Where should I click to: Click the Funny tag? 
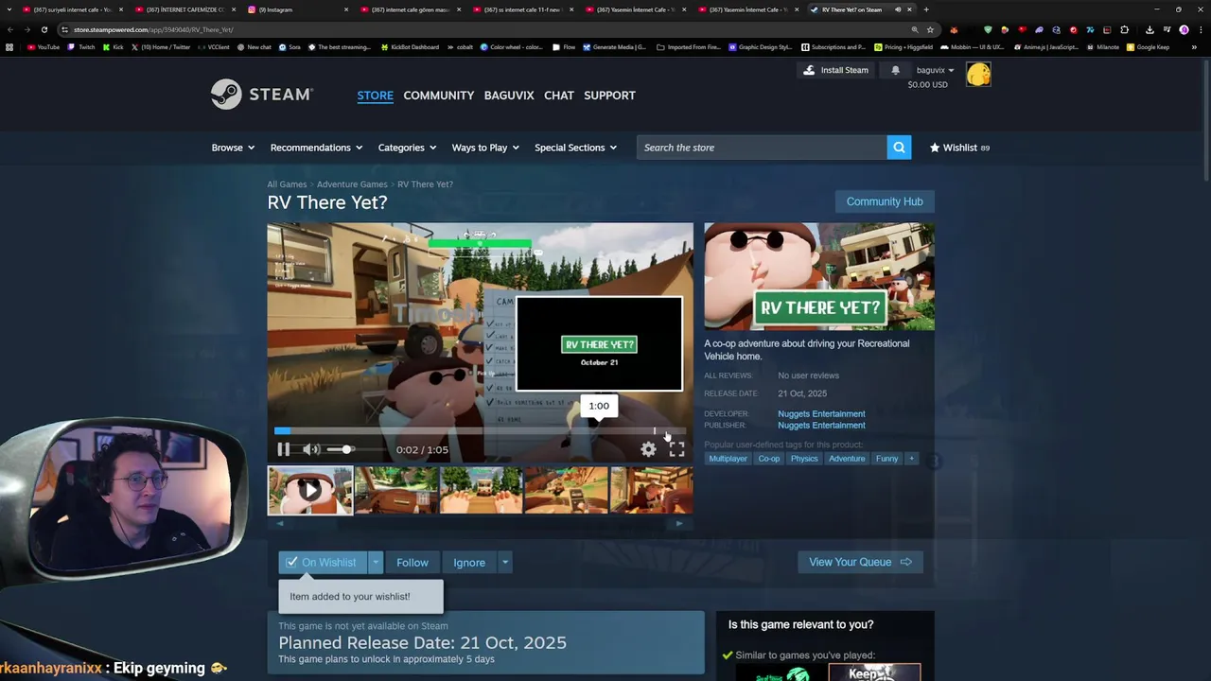pyautogui.click(x=886, y=459)
